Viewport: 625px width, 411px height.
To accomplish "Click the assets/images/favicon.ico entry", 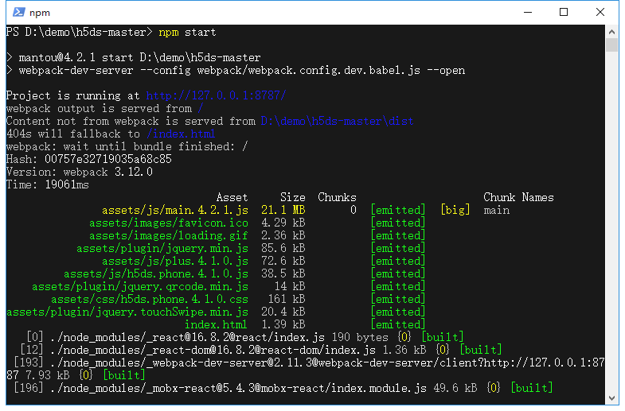I will coord(169,223).
